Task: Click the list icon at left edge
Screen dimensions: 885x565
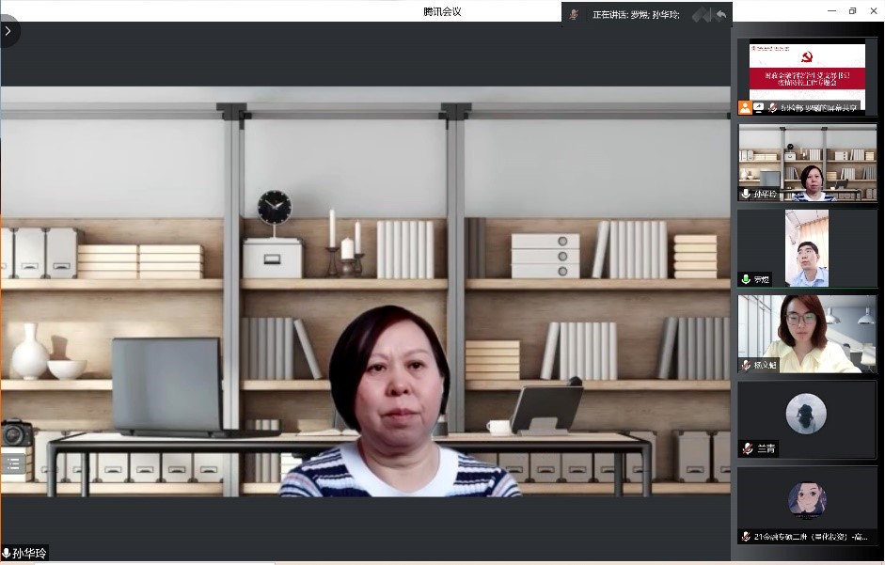Action: pyautogui.click(x=13, y=463)
